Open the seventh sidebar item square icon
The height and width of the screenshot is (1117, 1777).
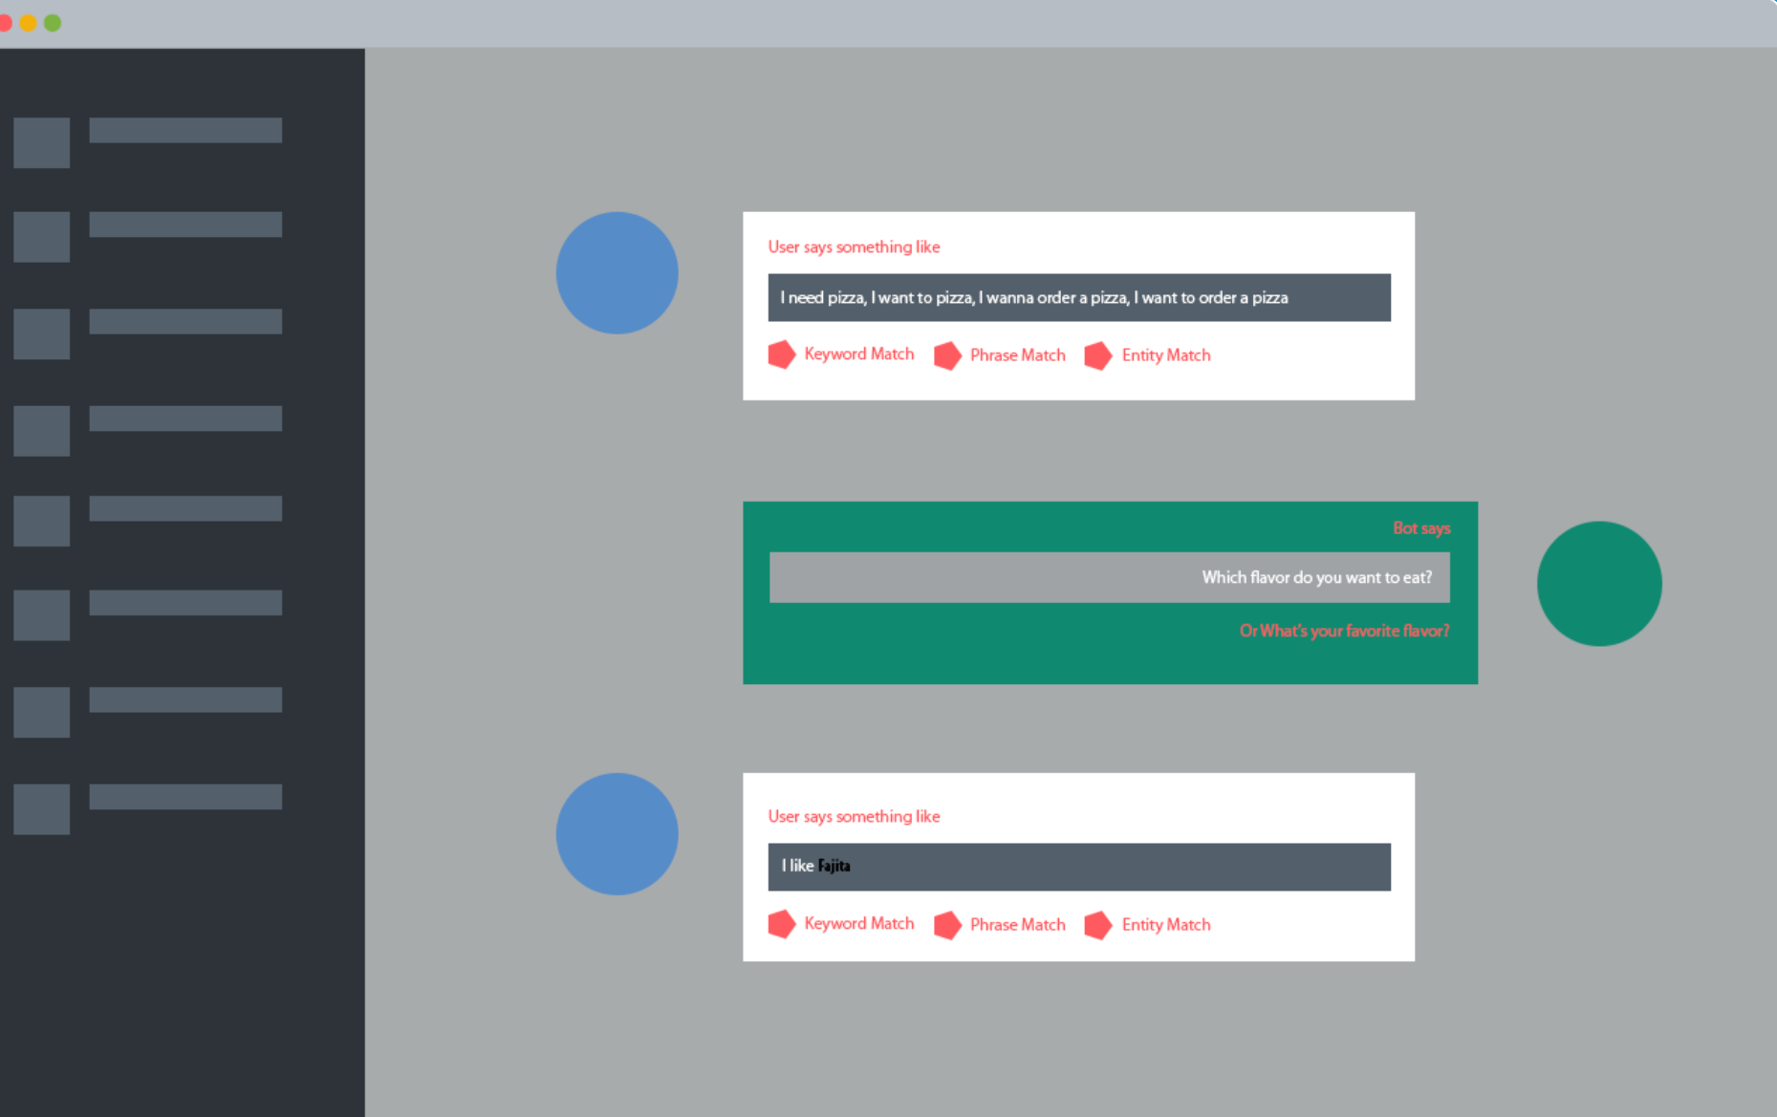pos(42,712)
